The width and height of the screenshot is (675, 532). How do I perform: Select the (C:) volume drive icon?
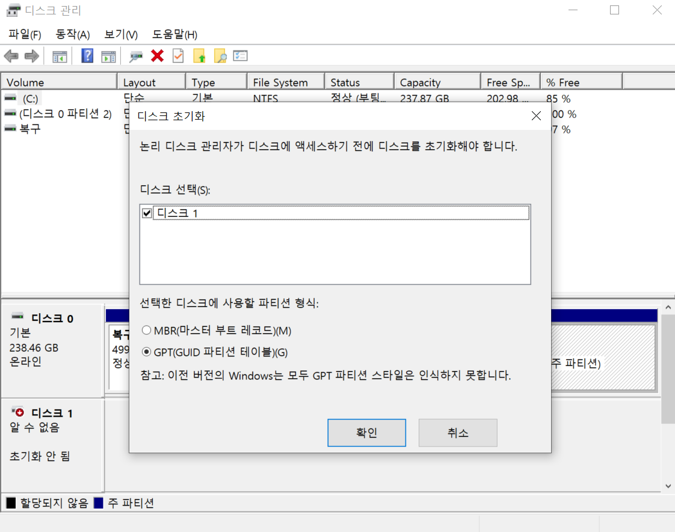point(10,99)
